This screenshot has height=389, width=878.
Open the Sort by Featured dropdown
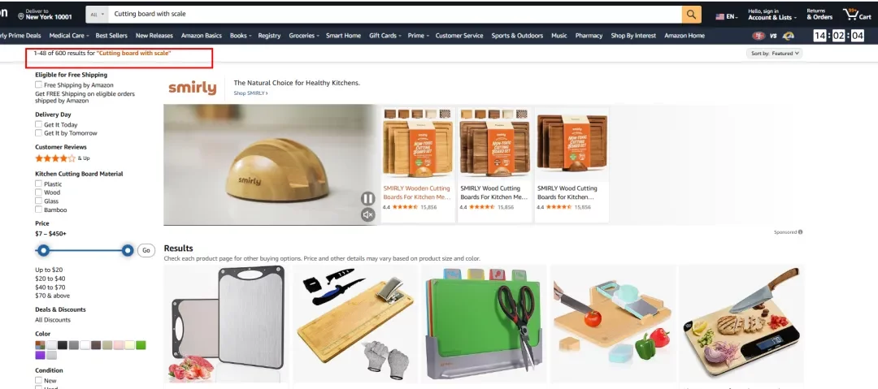tap(774, 53)
